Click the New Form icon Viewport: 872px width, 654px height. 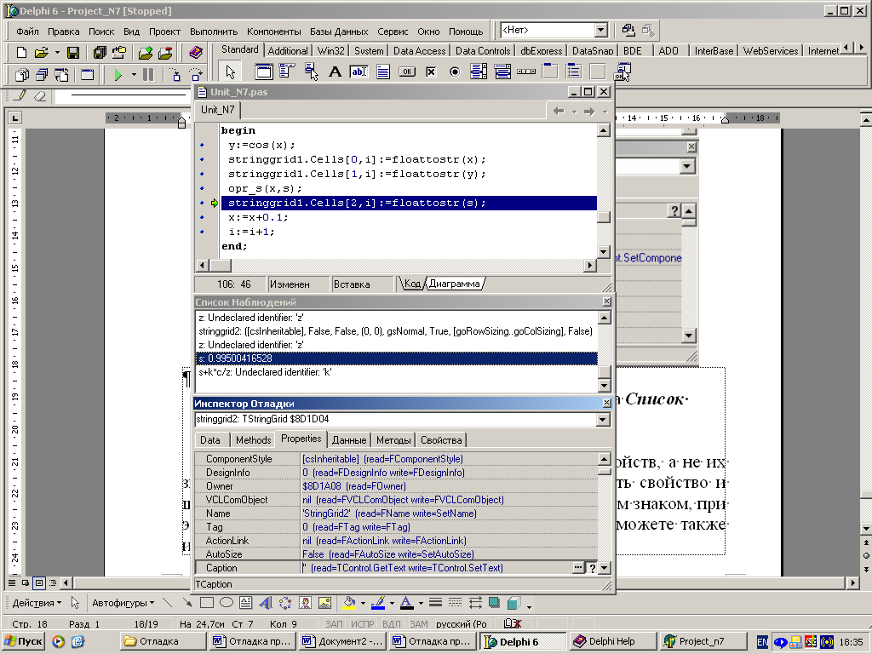(x=88, y=75)
